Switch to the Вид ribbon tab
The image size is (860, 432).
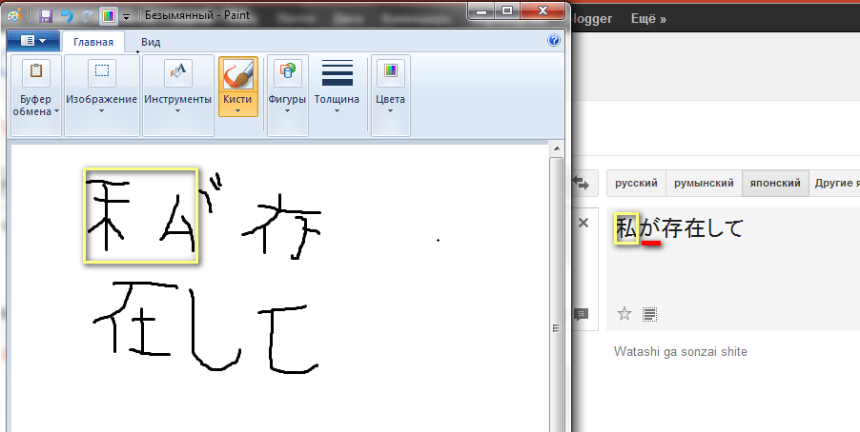click(151, 42)
